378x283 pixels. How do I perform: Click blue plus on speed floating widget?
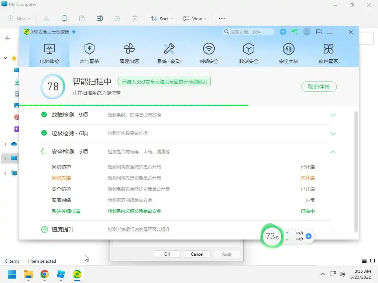308,236
